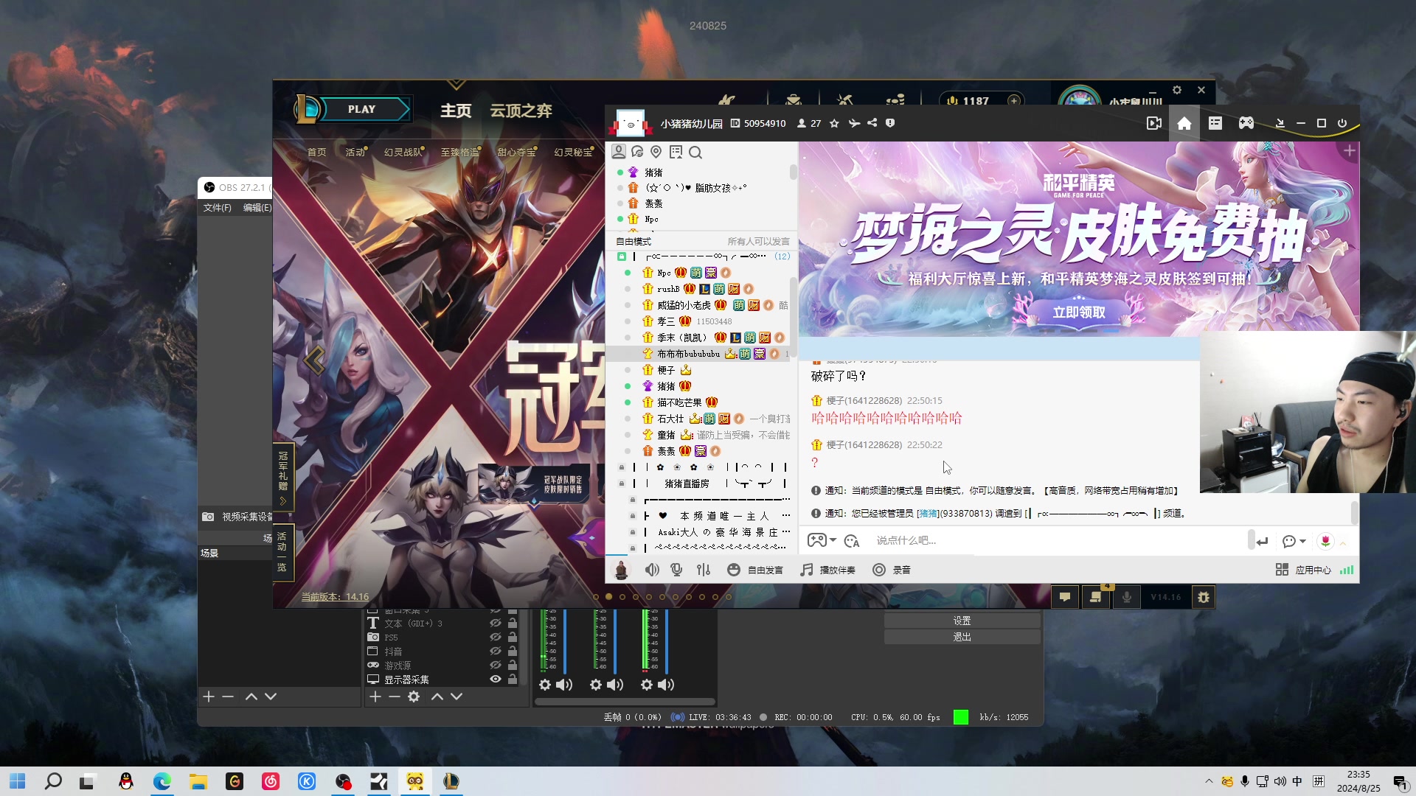Share the channel via the share icon
1416x796 pixels.
[x=872, y=123]
